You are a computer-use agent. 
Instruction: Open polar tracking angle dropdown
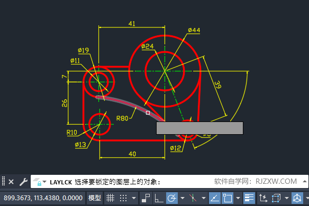tap(183, 198)
